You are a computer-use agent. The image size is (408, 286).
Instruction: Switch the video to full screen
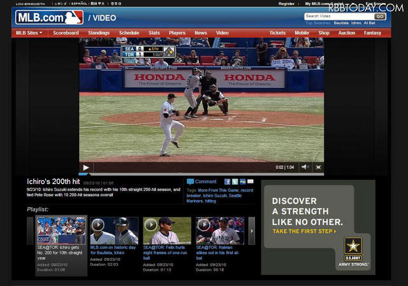point(318,167)
